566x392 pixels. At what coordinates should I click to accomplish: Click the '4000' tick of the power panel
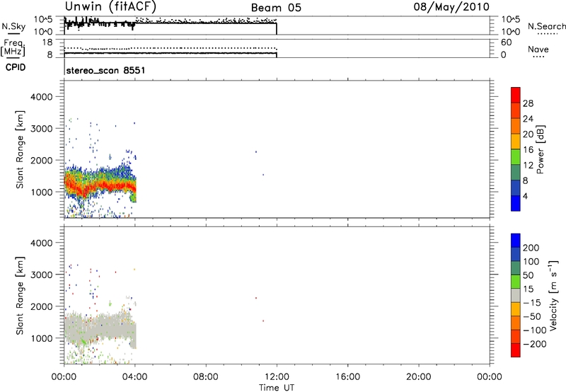pyautogui.click(x=42, y=97)
